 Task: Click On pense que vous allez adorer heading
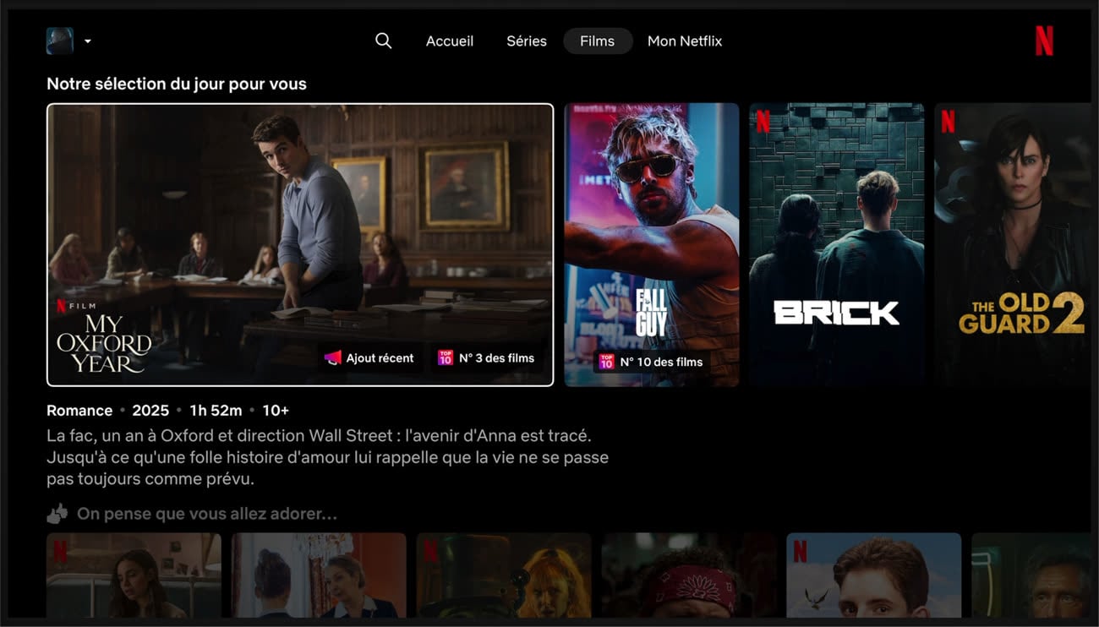click(x=207, y=514)
